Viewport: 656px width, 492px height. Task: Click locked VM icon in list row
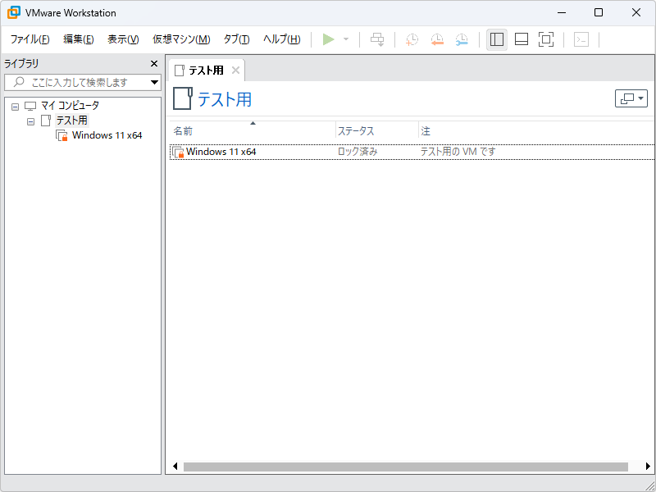(178, 152)
